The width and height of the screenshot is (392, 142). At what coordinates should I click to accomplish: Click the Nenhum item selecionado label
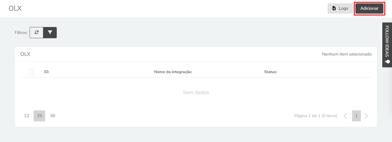[347, 54]
